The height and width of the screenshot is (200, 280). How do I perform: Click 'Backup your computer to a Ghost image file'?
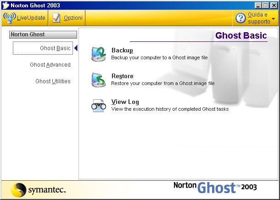(159, 57)
